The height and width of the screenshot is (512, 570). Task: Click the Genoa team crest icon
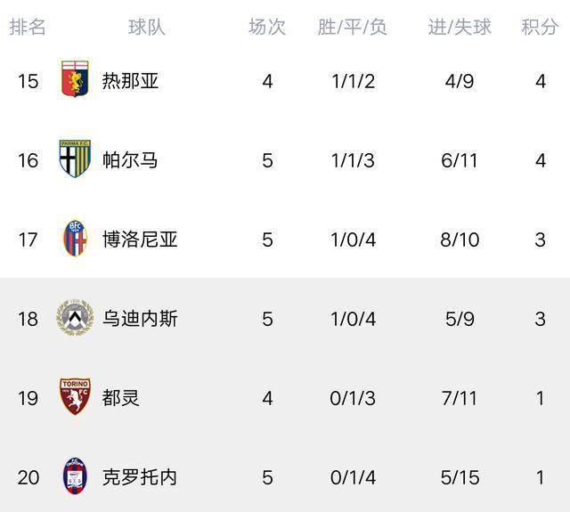click(74, 81)
